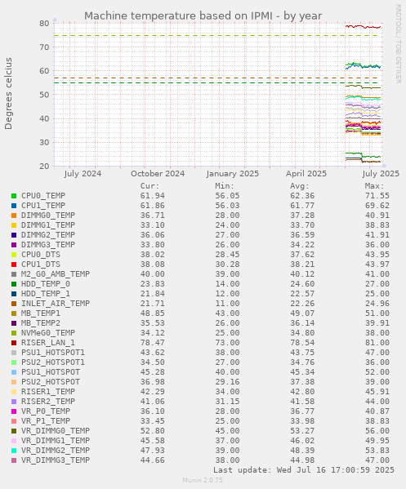Select the MB_TEMP1 legend label
The height and width of the screenshot is (489, 406).
tap(41, 313)
